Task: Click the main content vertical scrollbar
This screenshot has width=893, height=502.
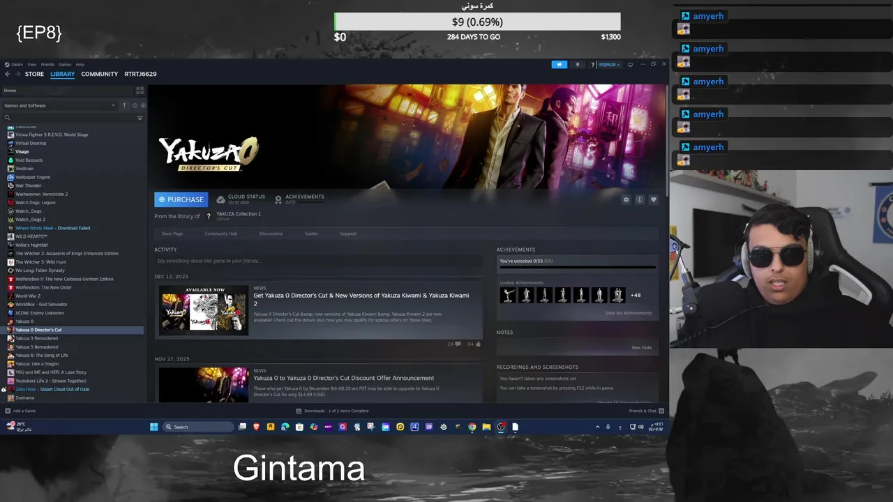Action: [666, 139]
